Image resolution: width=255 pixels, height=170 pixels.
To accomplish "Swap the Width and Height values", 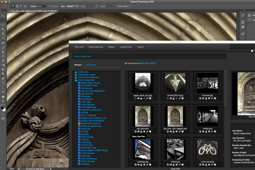I will 96,6.
